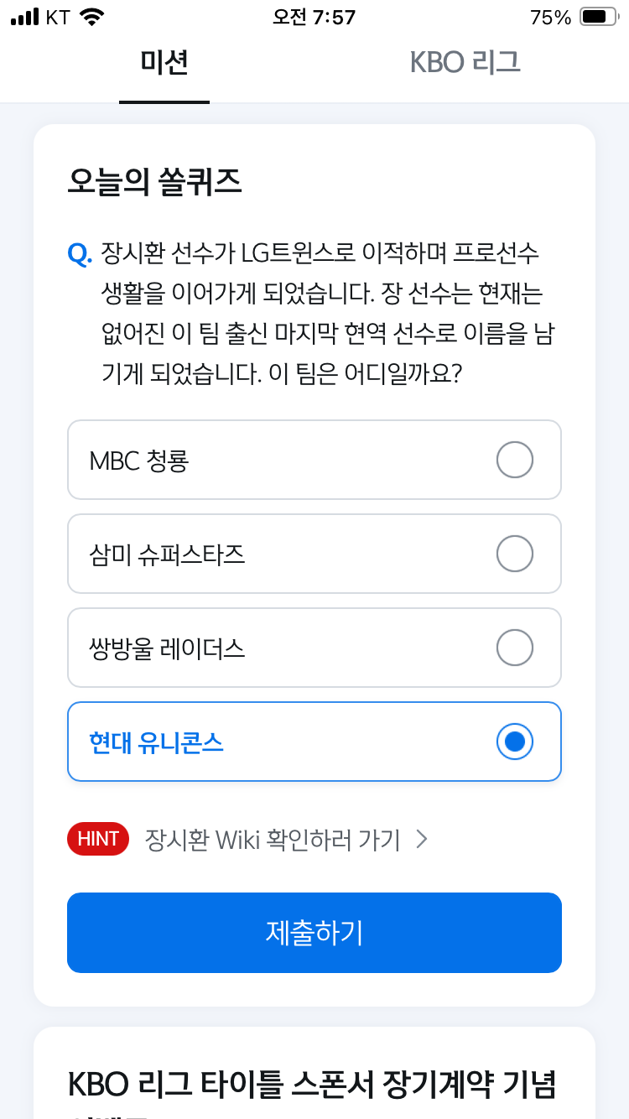This screenshot has height=1119, width=629.
Task: Tap the 현대 유니콘스 answer label
Action: click(157, 742)
